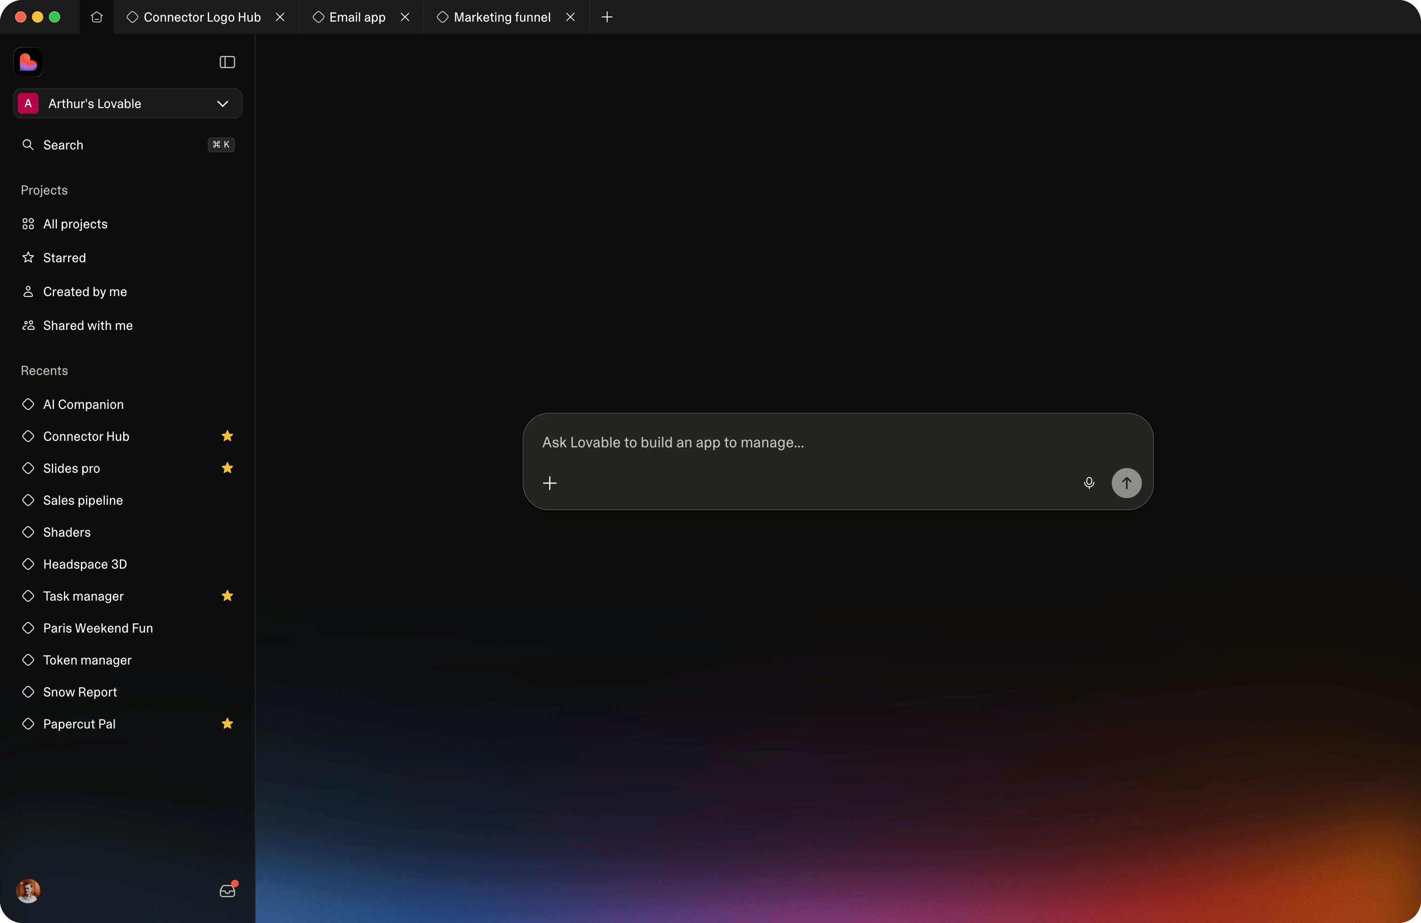Submit the prompt with the arrow icon
This screenshot has height=923, width=1421.
coord(1126,484)
